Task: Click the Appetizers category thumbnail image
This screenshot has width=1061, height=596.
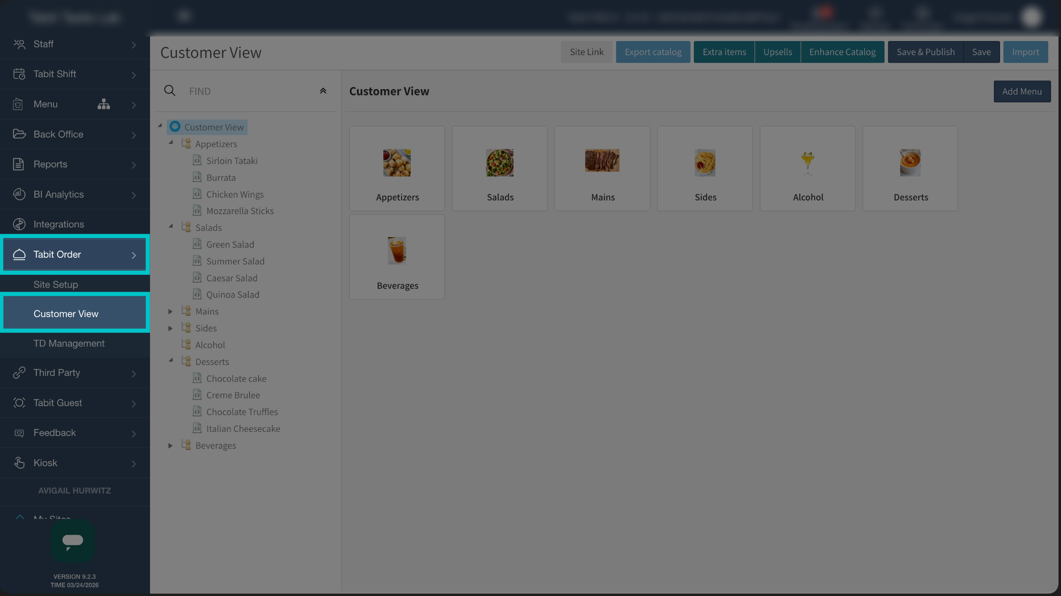Action: pyautogui.click(x=397, y=163)
